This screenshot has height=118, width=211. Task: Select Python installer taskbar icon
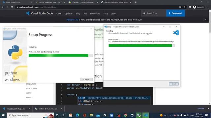pyautogui.click(x=139, y=115)
